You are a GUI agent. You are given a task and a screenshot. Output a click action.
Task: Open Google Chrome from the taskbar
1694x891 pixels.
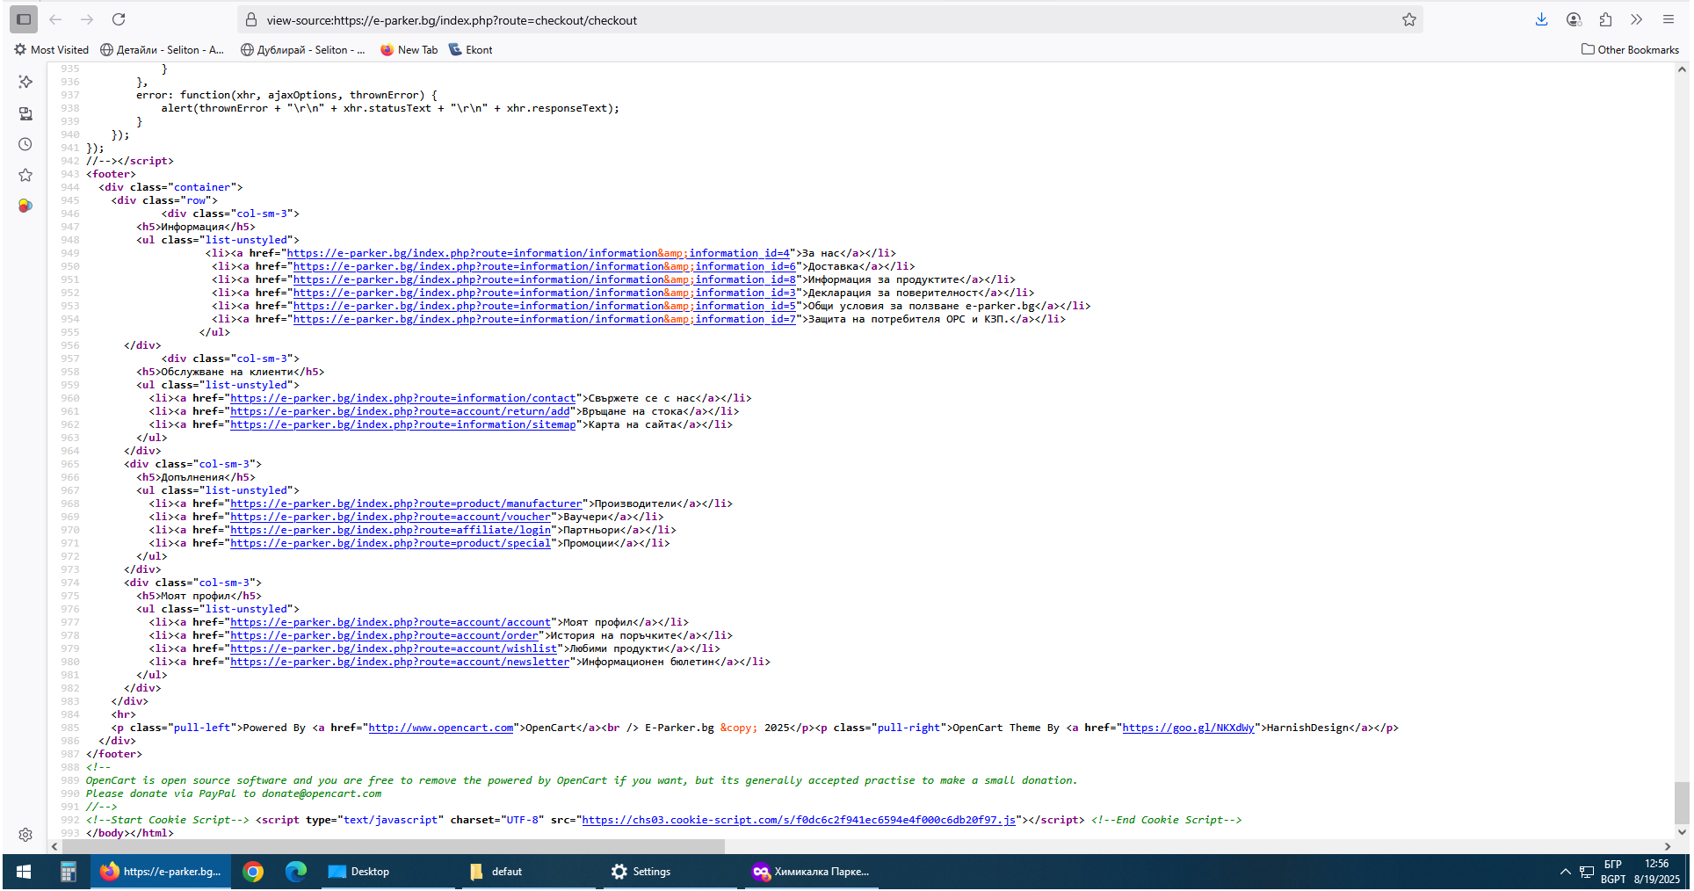[253, 872]
